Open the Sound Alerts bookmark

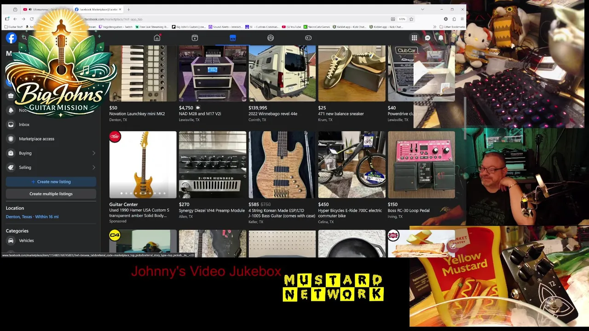click(225, 27)
